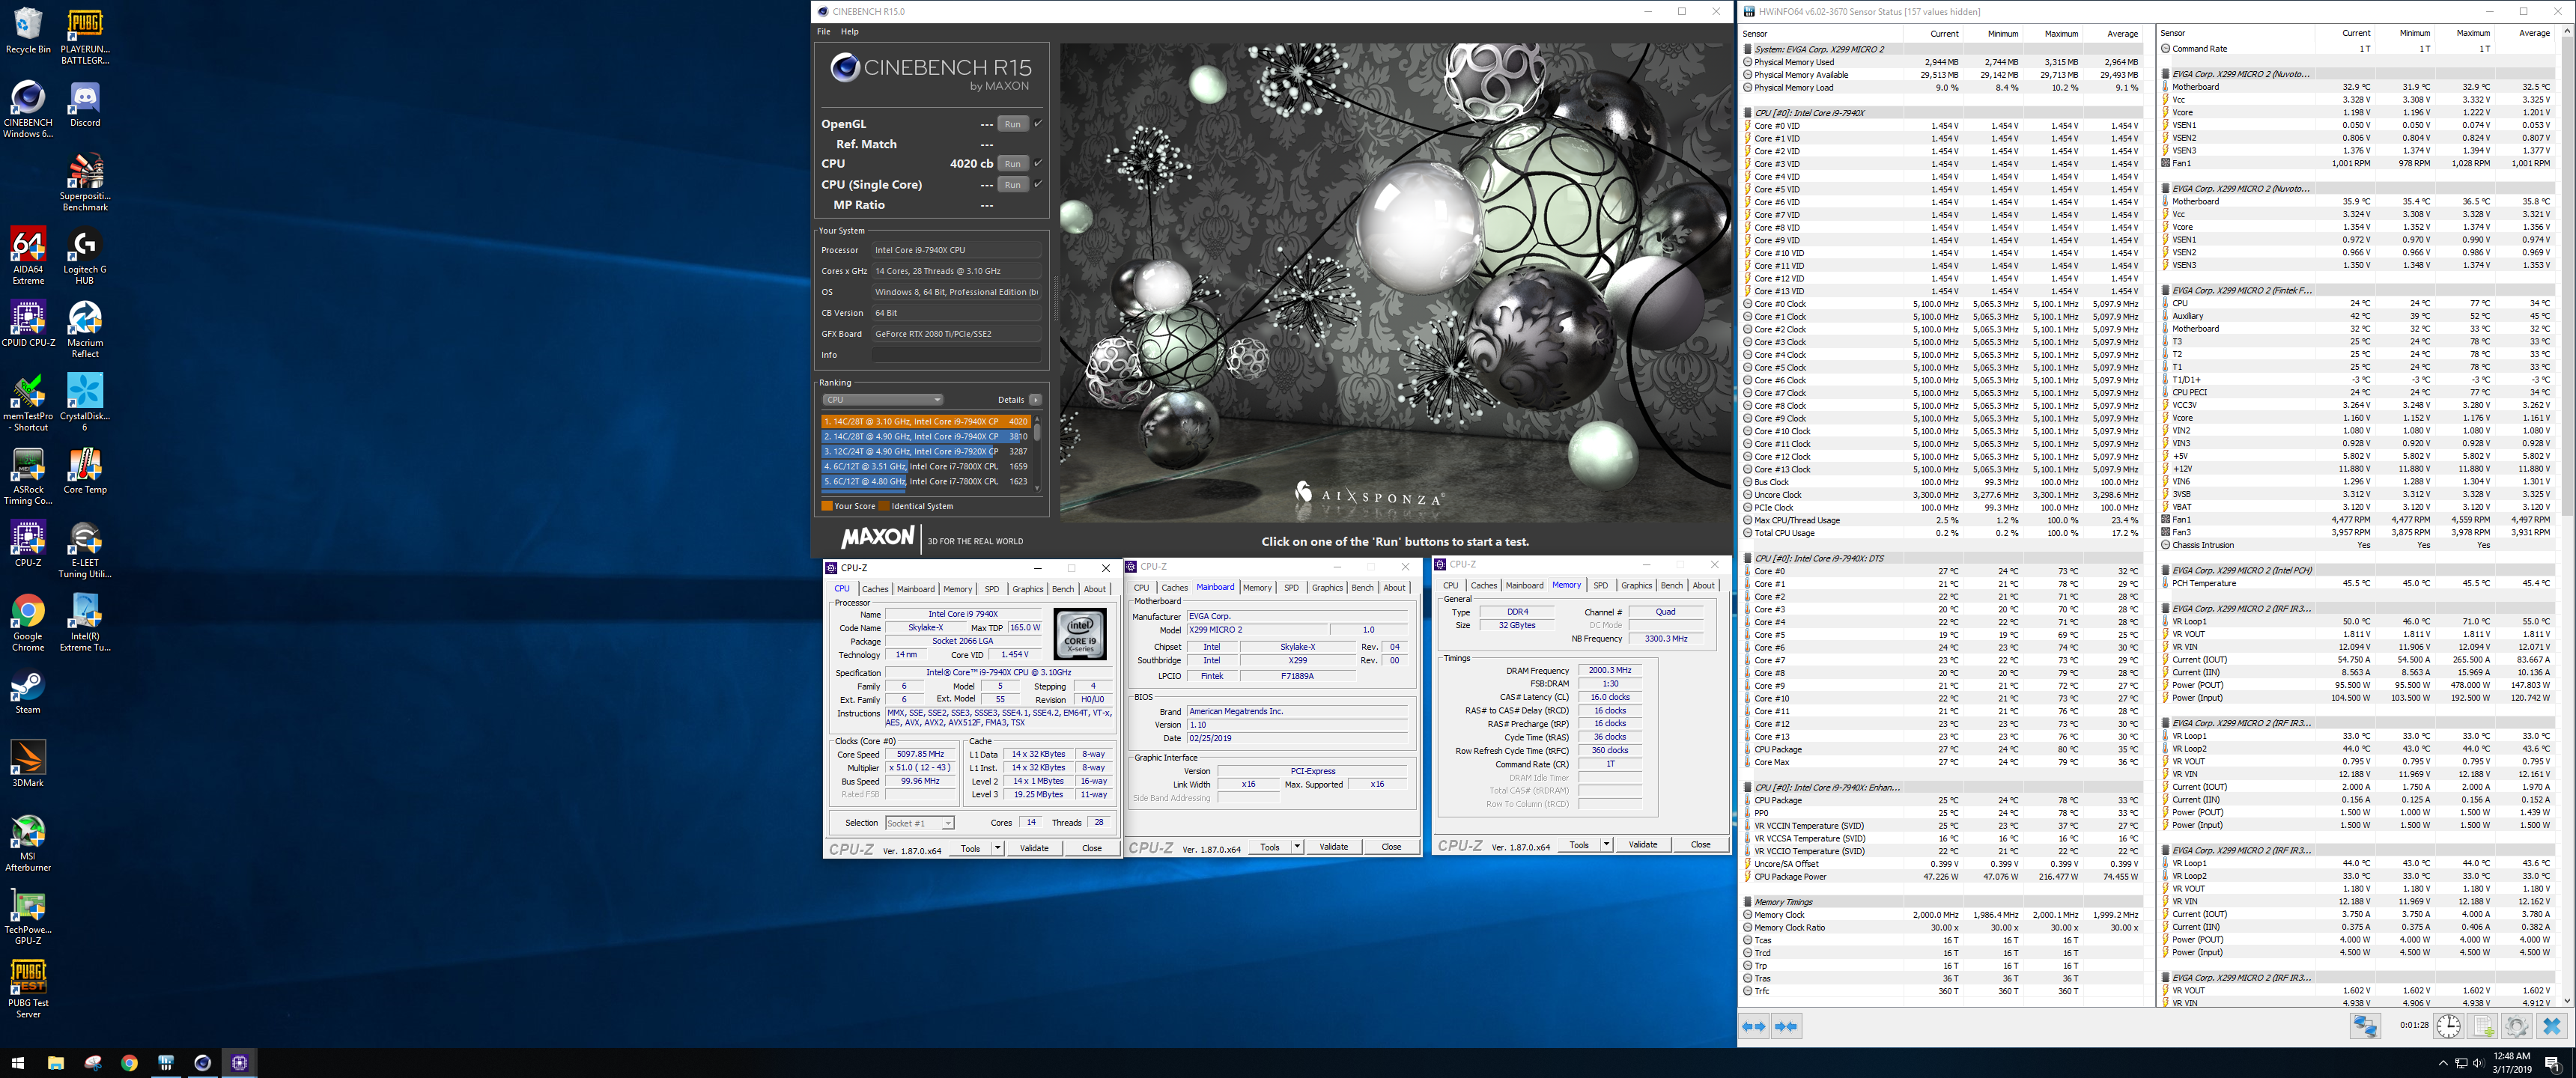
Task: Open PLAYERUNKNOWN'S BATTLEGROUNDS desktop icon
Action: [85, 37]
